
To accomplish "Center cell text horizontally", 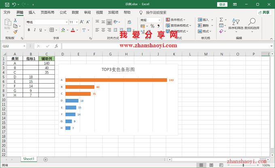I will tap(103, 30).
